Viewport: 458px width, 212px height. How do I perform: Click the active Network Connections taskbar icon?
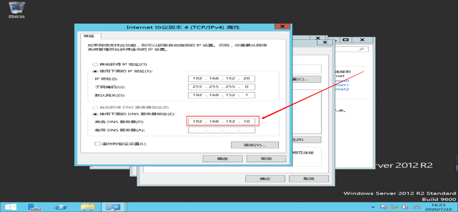click(x=113, y=207)
